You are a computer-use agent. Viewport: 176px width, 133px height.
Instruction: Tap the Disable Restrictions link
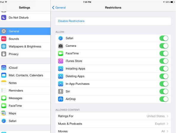point(71,21)
